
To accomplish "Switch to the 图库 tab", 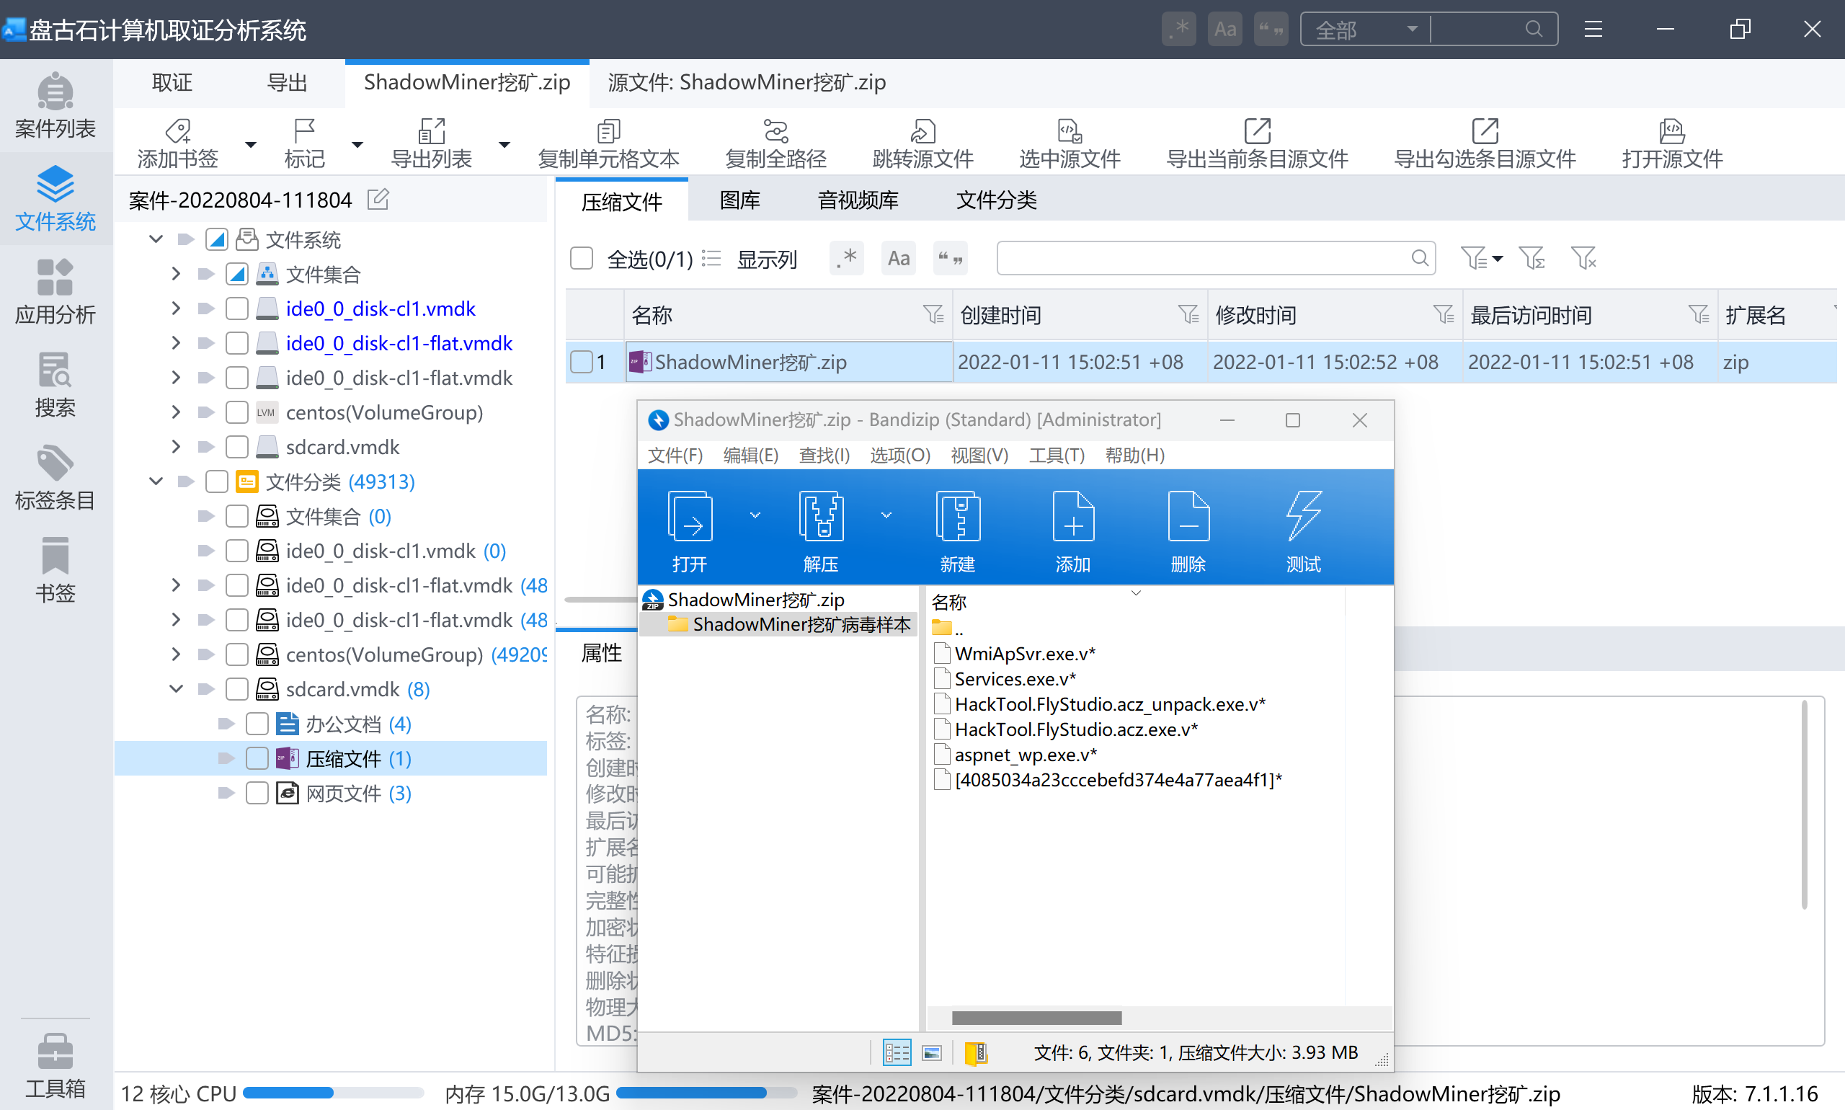I will coord(739,200).
